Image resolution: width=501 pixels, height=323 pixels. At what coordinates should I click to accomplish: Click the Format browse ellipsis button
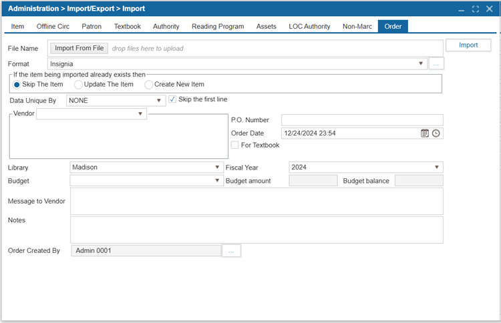pyautogui.click(x=436, y=64)
